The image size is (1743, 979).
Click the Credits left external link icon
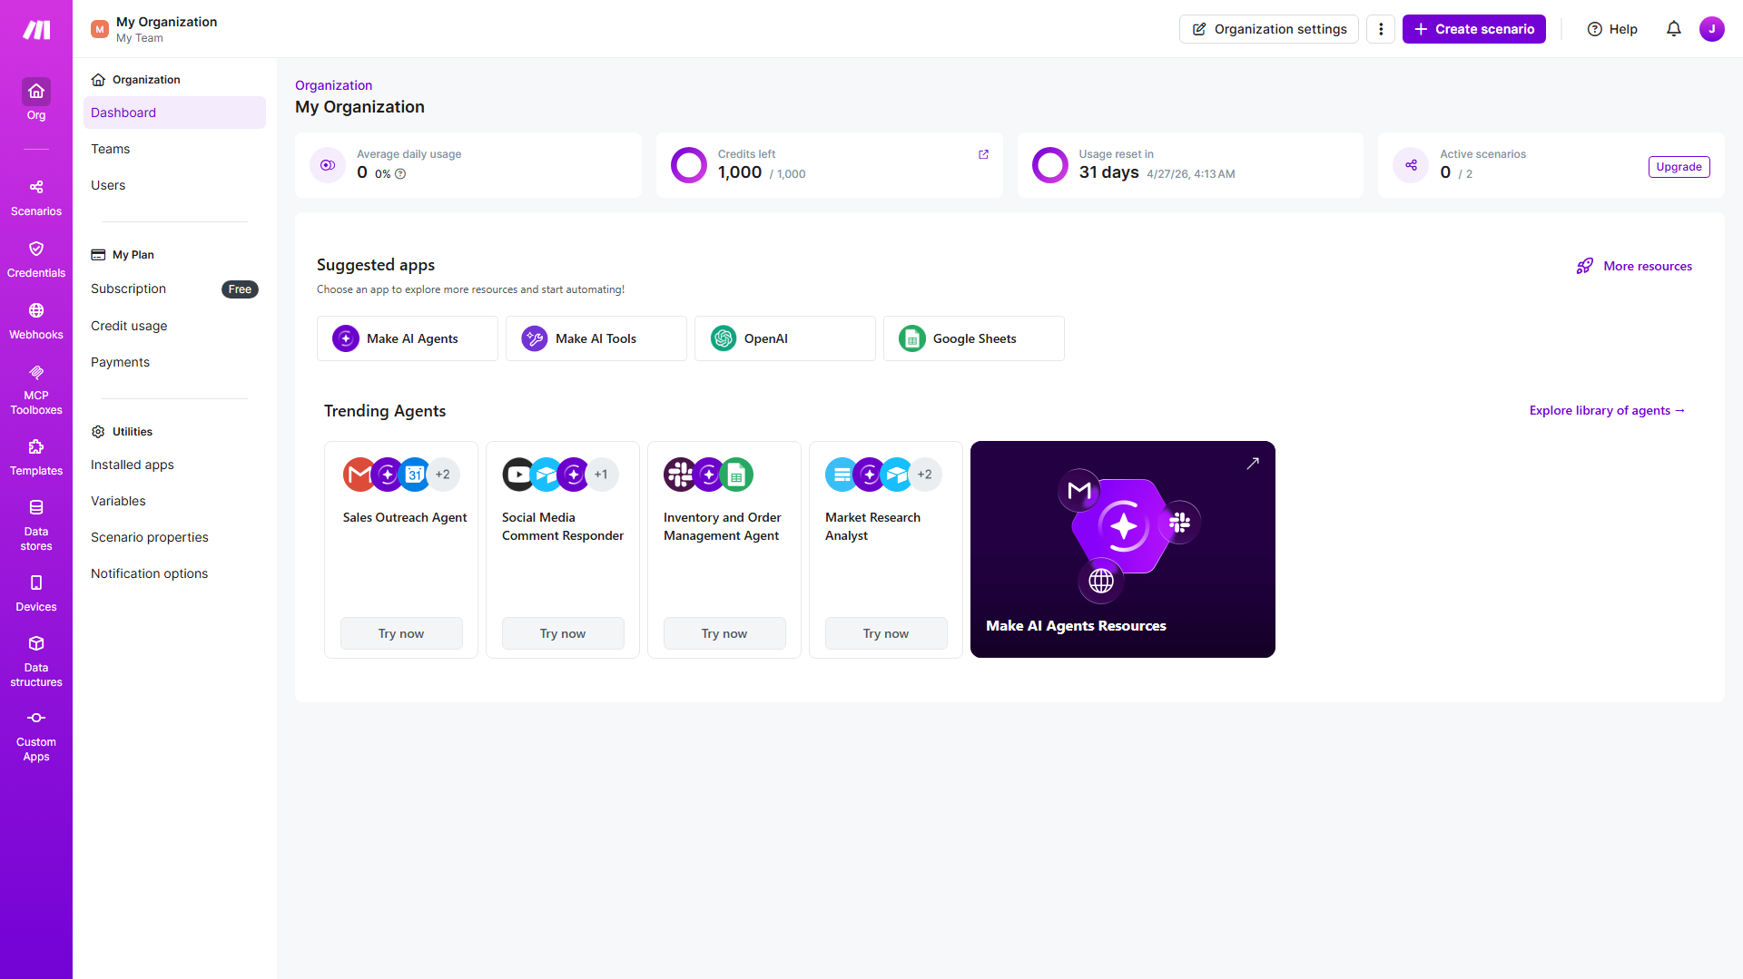coord(983,154)
